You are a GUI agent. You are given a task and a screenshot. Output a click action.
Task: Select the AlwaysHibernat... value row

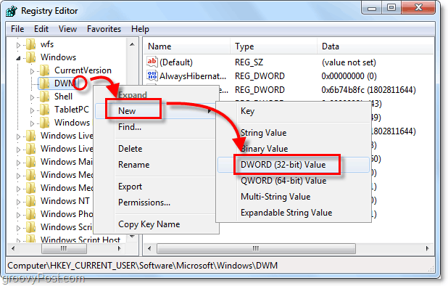click(x=289, y=76)
